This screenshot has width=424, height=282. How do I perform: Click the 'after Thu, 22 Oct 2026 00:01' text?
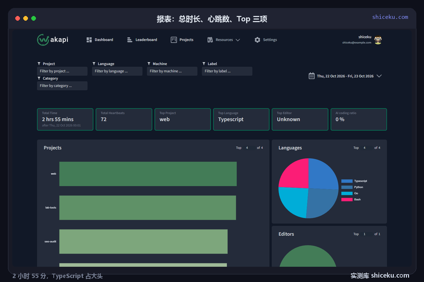(61, 125)
